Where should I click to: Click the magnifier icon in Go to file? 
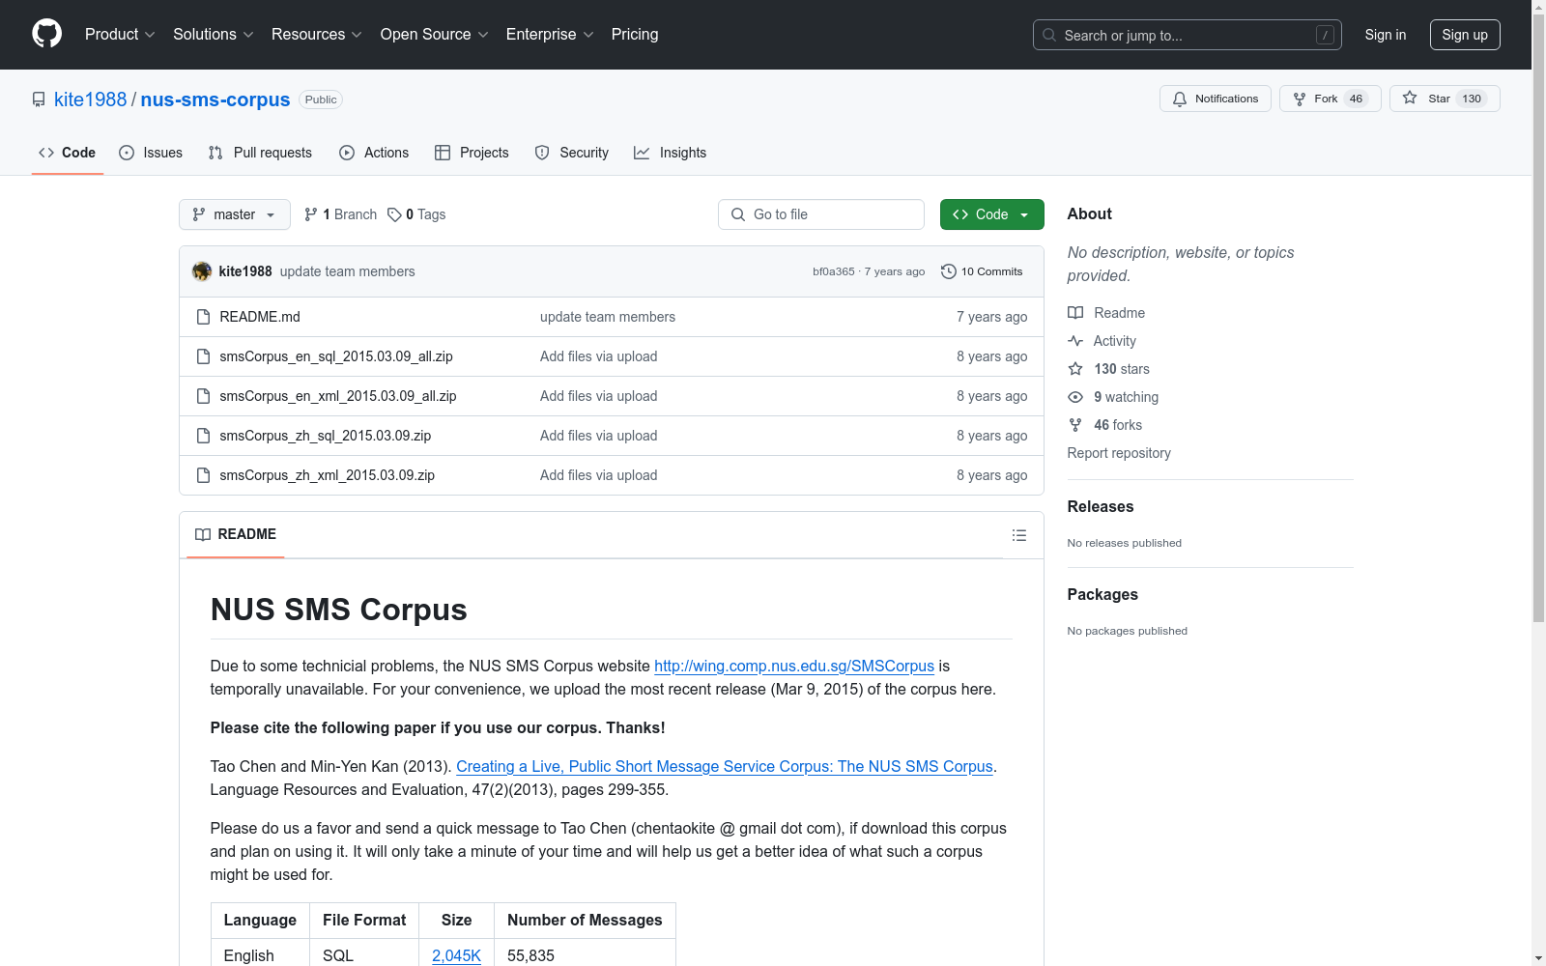click(x=738, y=214)
